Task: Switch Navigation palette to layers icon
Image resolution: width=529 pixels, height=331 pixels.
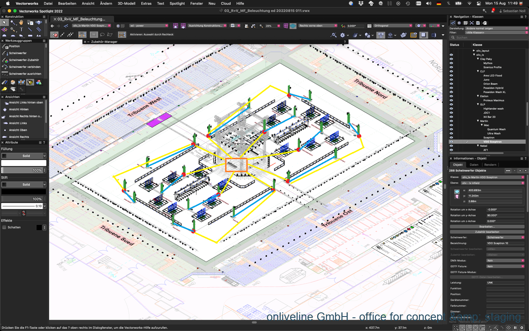Action: click(x=459, y=23)
